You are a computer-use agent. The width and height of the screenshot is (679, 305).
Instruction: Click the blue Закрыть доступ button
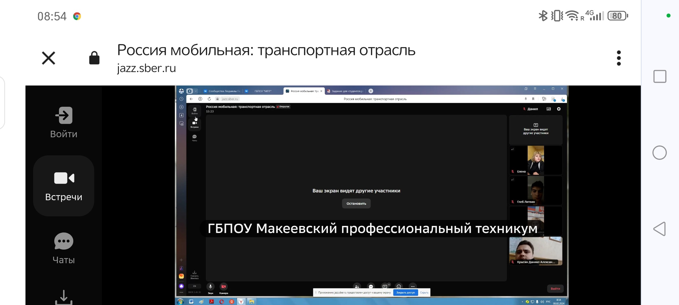(x=405, y=293)
